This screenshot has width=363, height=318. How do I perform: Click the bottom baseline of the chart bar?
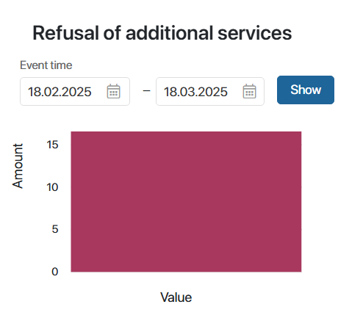click(186, 272)
